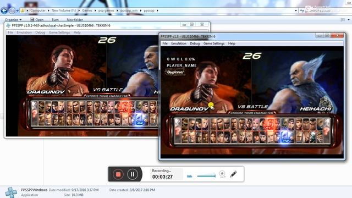Open Emulation menu in PPSSPP v1.3 window
352x198 pixels.
[179, 43]
